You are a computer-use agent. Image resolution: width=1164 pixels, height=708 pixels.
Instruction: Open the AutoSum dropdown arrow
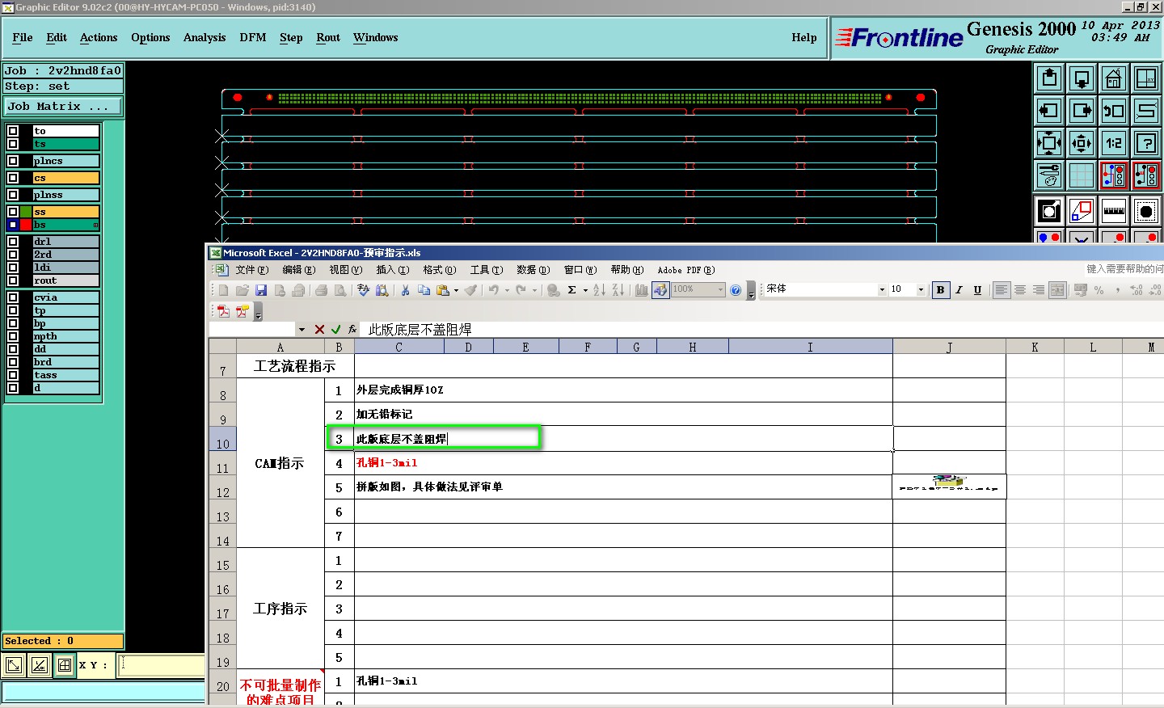pyautogui.click(x=585, y=290)
